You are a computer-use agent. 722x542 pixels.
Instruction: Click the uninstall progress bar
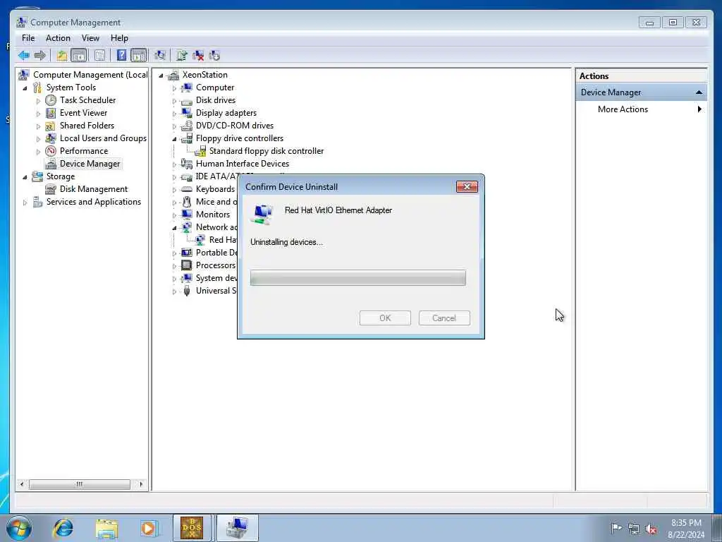pos(357,278)
